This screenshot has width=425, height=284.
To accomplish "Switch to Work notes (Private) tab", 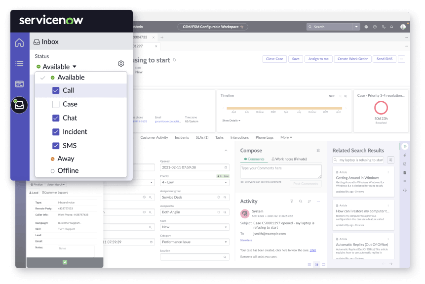I will (289, 159).
